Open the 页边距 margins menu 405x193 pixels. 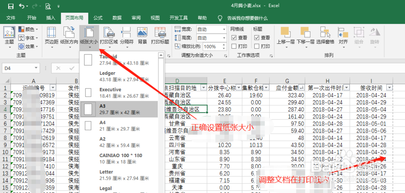point(51,38)
